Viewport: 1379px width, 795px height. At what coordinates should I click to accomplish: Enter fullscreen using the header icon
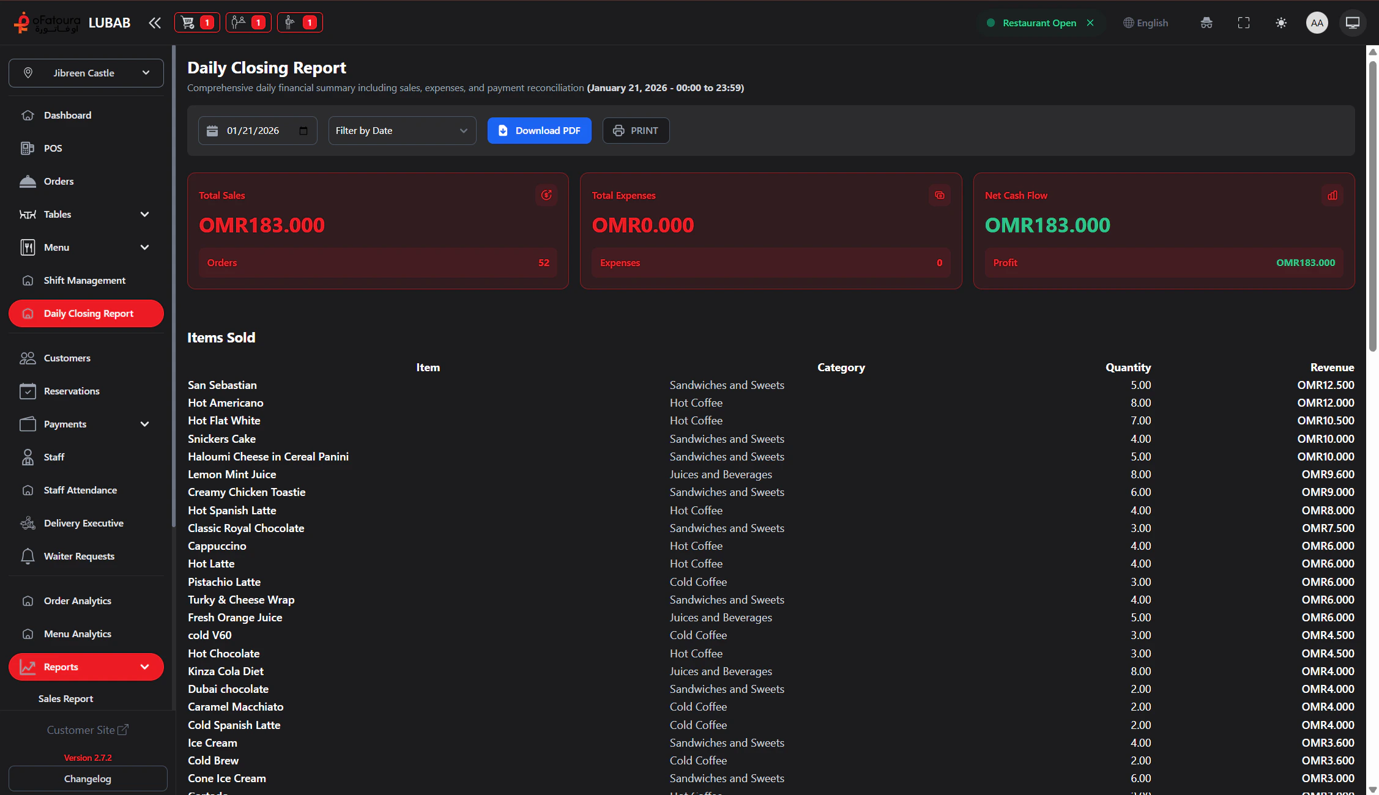tap(1243, 23)
